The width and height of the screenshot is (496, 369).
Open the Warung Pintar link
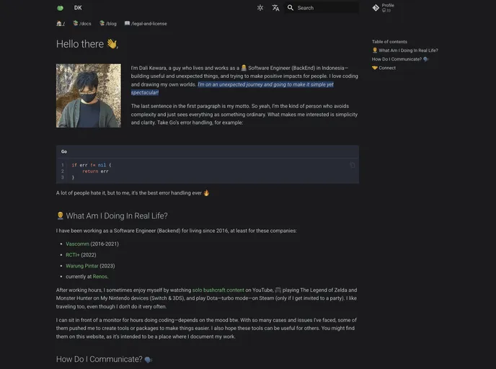point(82,265)
